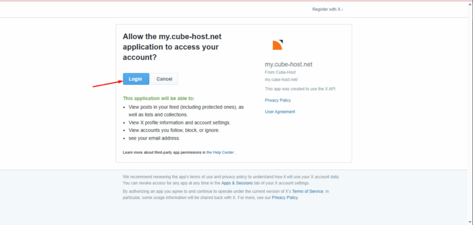Click the blue Login button

pos(136,79)
